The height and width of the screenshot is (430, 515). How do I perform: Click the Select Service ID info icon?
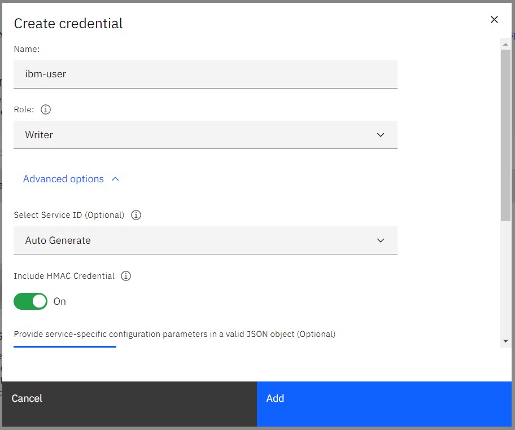(x=136, y=215)
